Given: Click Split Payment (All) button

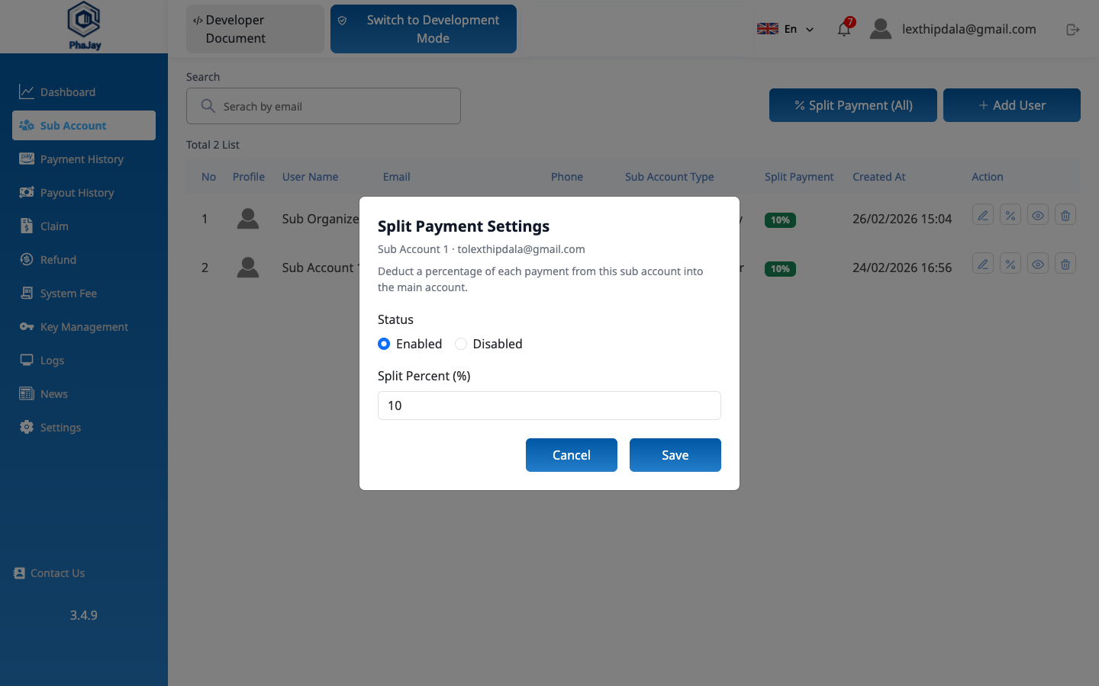Looking at the screenshot, I should (853, 105).
